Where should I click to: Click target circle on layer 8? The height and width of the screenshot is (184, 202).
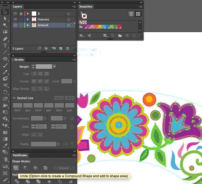pos(69,14)
